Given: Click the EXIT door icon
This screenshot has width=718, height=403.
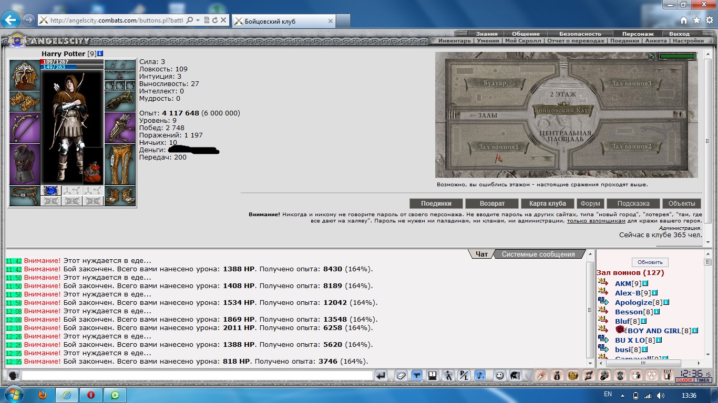Looking at the screenshot, I should click(x=668, y=375).
